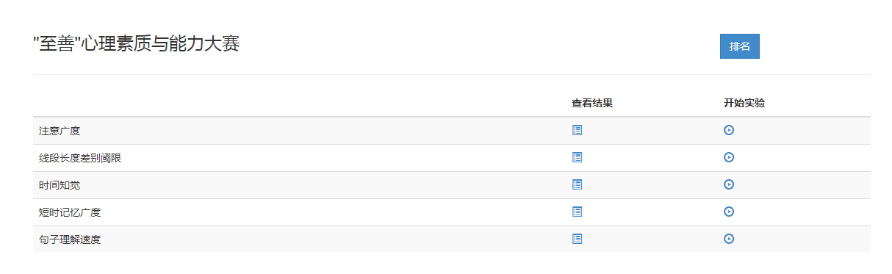The width and height of the screenshot is (892, 274).
Task: Click the 开始实验 column header
Action: (744, 104)
